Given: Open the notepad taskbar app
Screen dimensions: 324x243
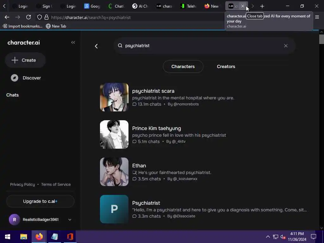Looking at the screenshot, I should click(x=54, y=237).
